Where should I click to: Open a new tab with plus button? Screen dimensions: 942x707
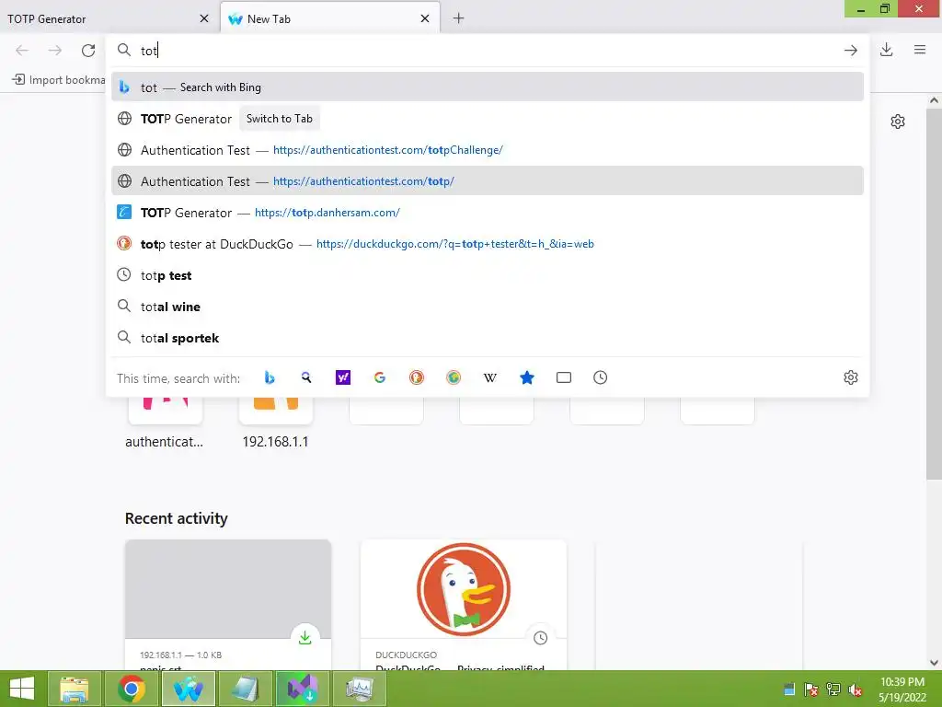(x=458, y=18)
